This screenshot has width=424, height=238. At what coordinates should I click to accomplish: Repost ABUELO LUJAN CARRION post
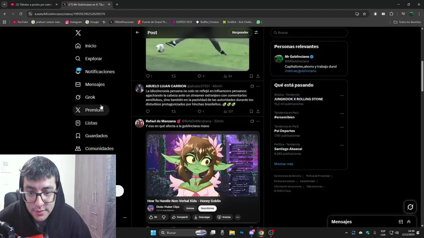pos(174,111)
